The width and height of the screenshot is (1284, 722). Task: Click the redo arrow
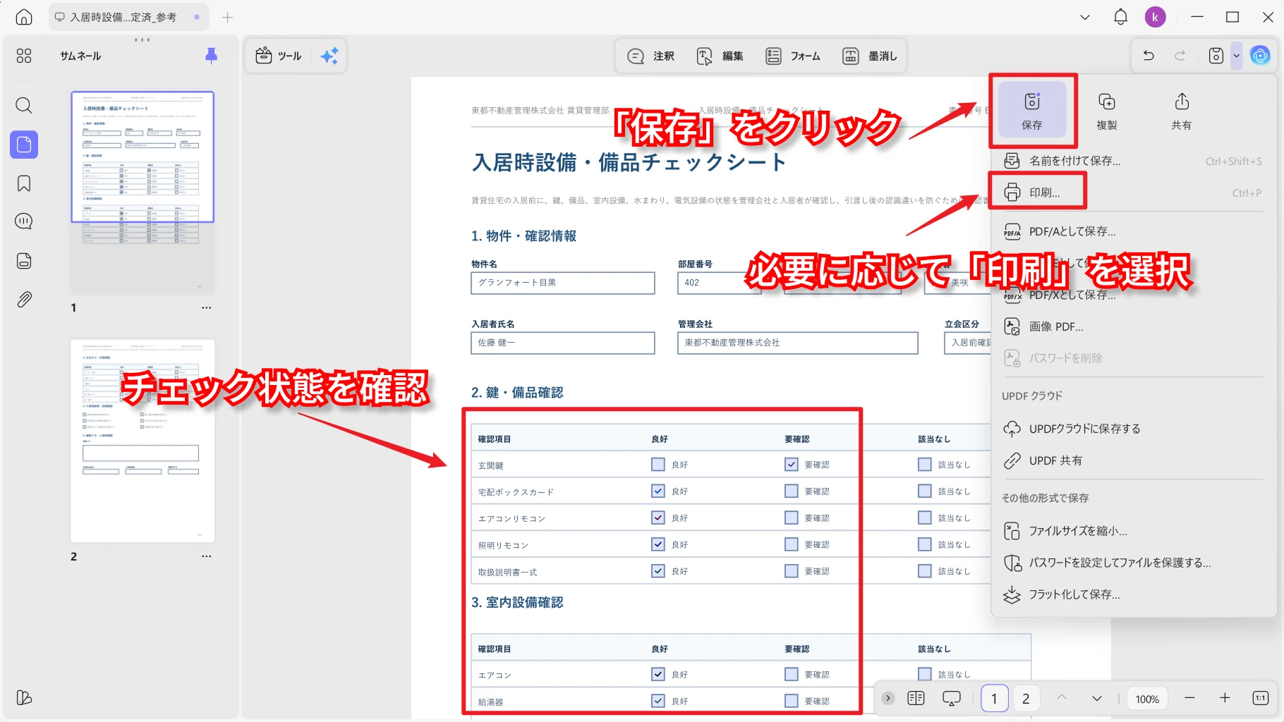[x=1180, y=56]
